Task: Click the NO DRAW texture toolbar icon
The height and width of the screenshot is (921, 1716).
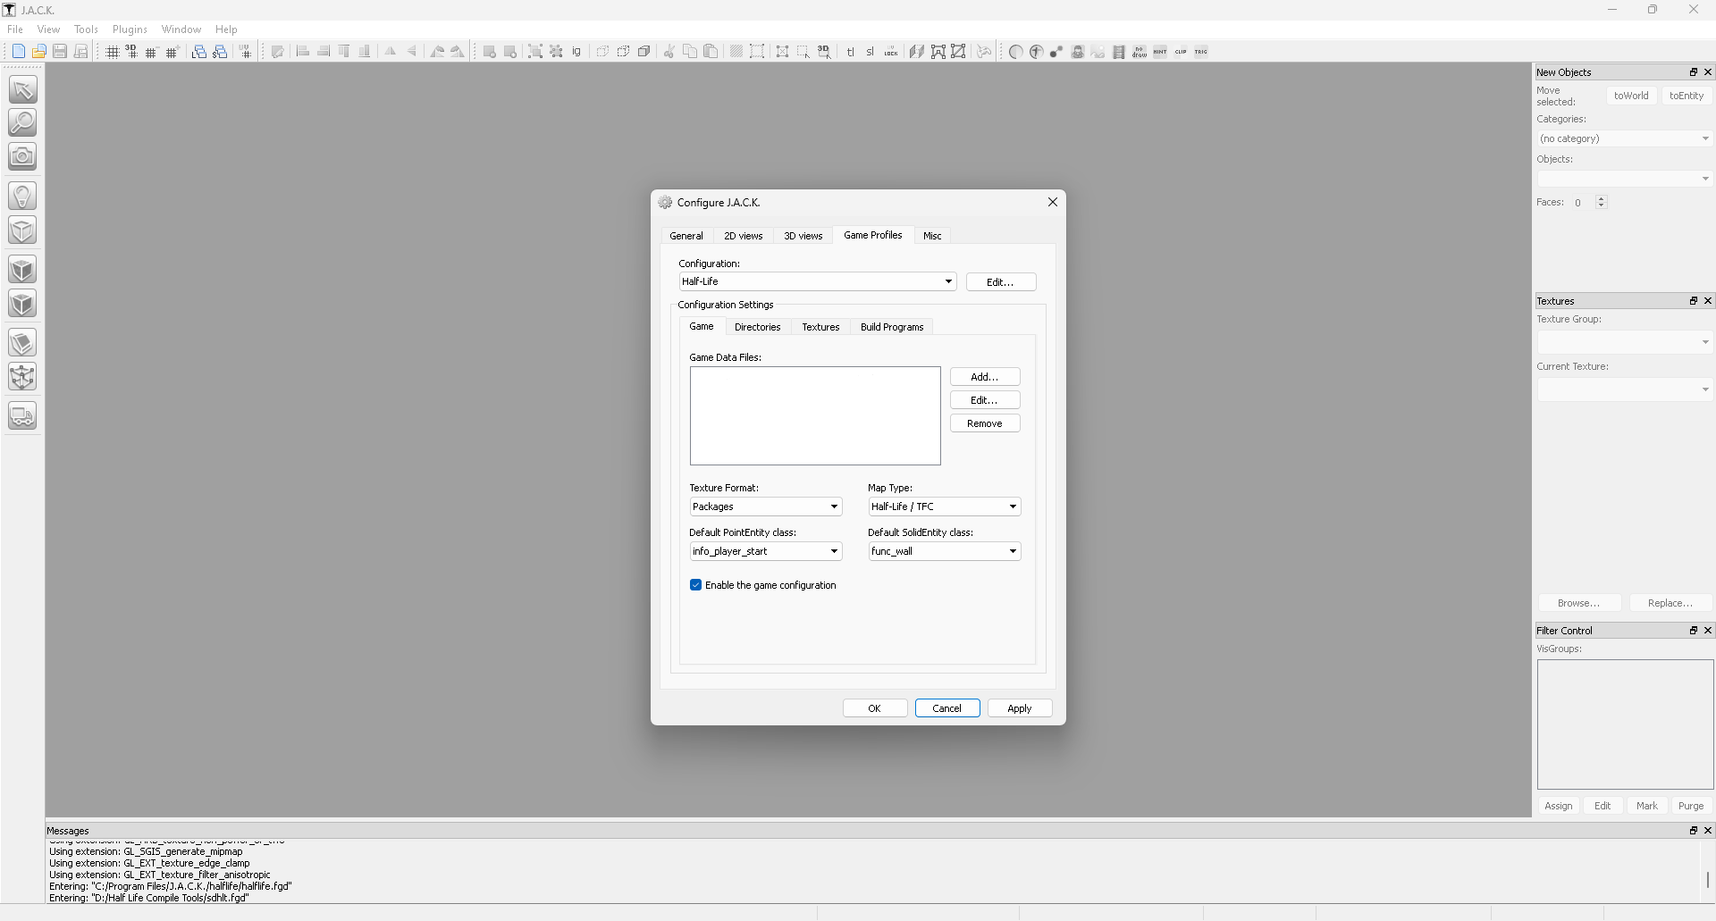Action: click(1140, 52)
